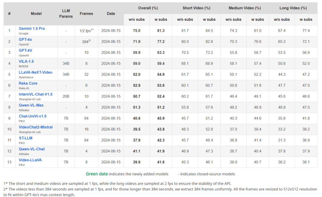The height and width of the screenshot is (197, 322).
Task: Open the LLaVA-NeXT-Video model link
Action: point(35,72)
